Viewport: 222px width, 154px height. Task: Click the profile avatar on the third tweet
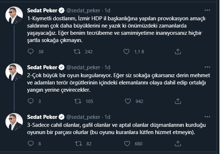coord(14,122)
